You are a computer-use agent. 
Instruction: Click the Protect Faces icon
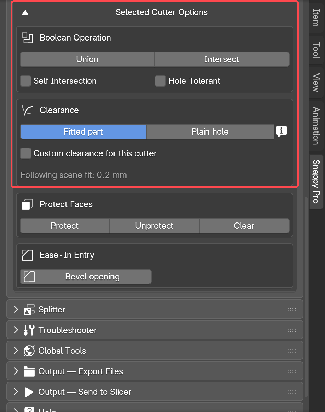click(x=27, y=204)
